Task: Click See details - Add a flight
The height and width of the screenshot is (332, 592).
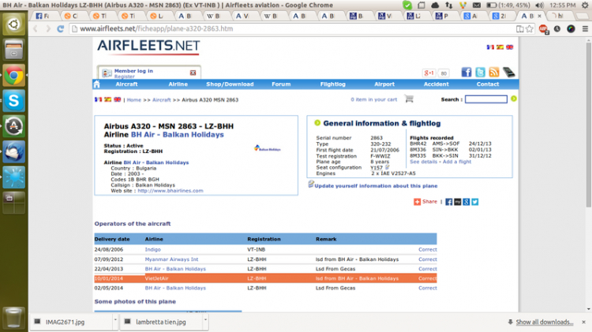Action: point(440,162)
